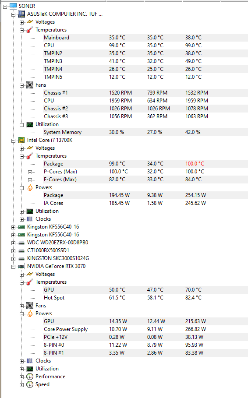The image size is (248, 398).
Task: Click the 266.82 W Core Power Supply value
Action: [196, 329]
